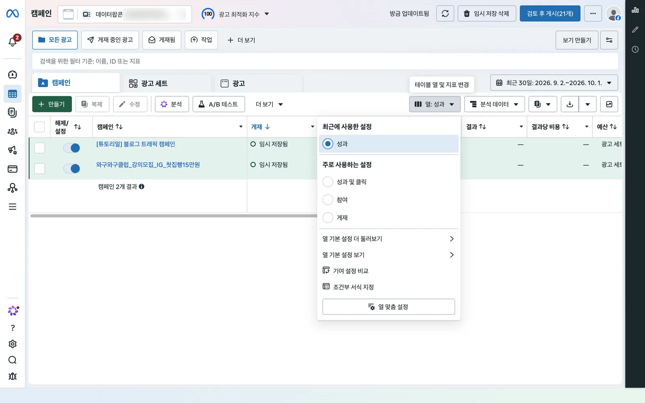Screen dimensions: 645x403
Task: Check the 와구와구클럽 campaign row checkbox
Action: click(x=40, y=168)
